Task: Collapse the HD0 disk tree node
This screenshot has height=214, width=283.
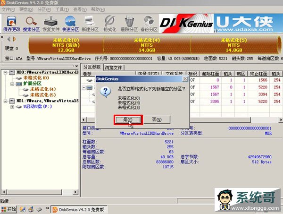Action: point(5,73)
